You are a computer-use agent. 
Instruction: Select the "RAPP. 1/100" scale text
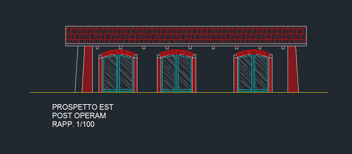pyautogui.click(x=73, y=125)
